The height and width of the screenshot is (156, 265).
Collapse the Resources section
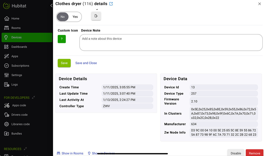pyautogui.click(x=25, y=149)
